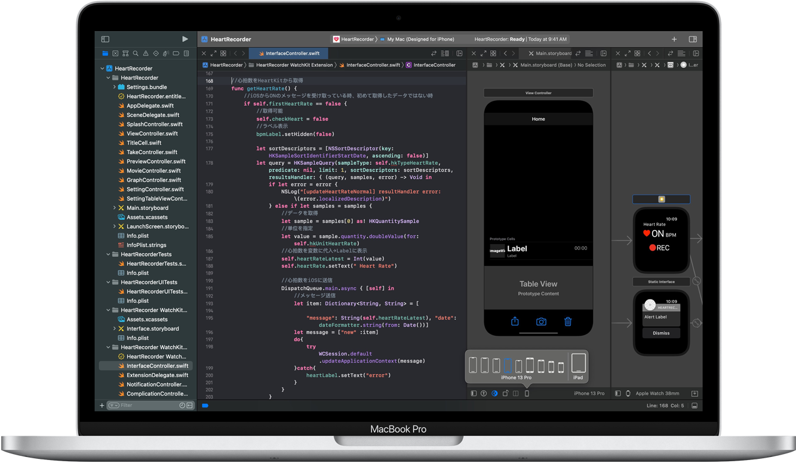
Task: Toggle the right inspector panel
Action: (x=693, y=39)
